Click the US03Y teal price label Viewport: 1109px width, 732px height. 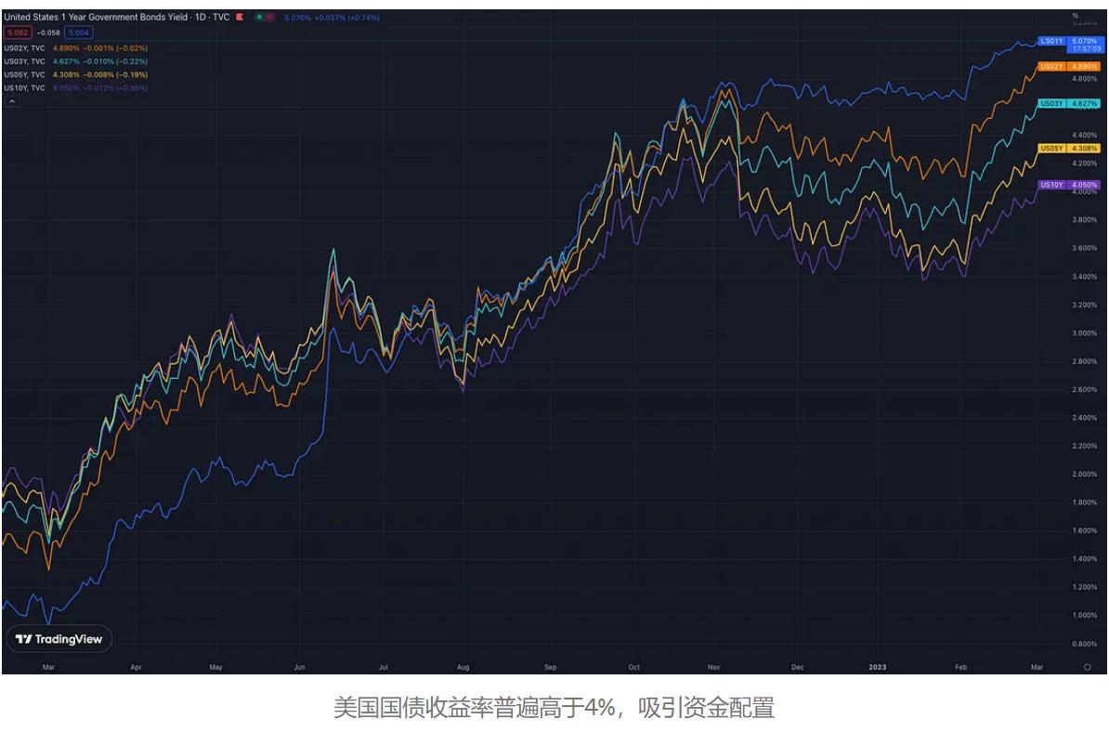click(x=1068, y=103)
